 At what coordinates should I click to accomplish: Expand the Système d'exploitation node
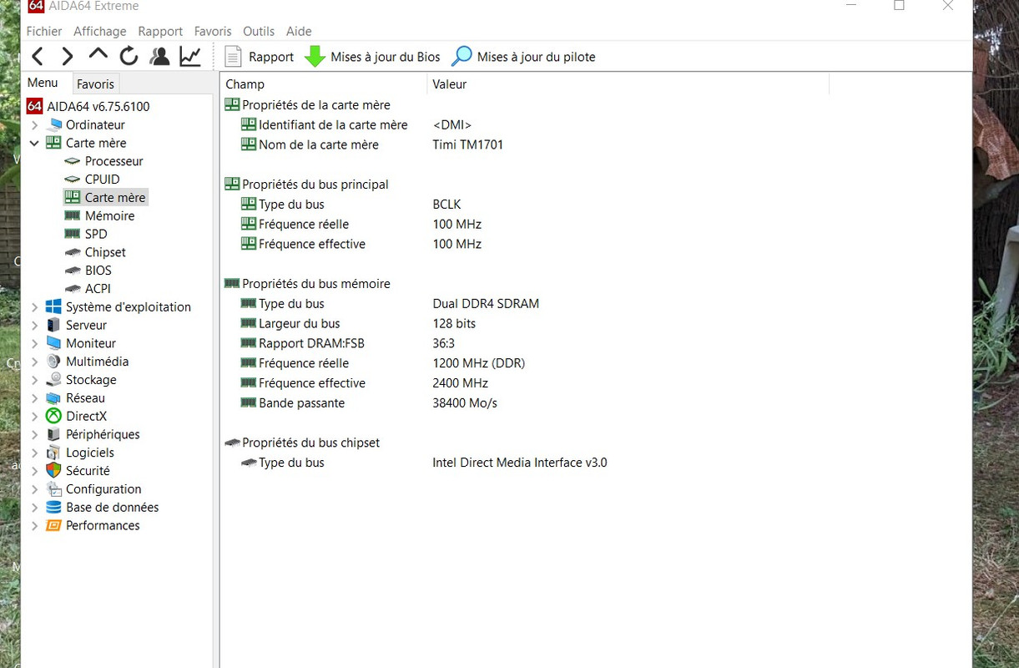pos(34,307)
